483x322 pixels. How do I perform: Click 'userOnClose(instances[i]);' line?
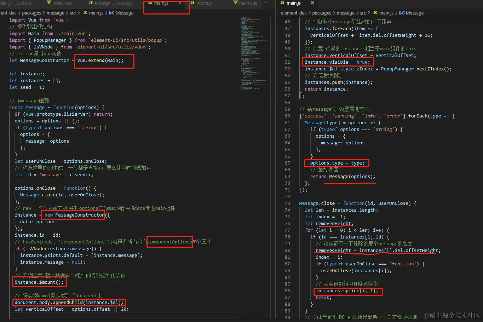click(356, 270)
